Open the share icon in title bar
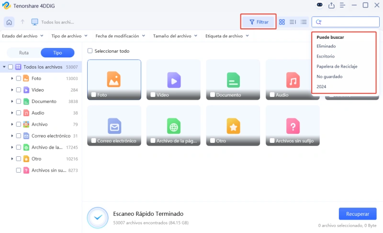 [x=332, y=5]
